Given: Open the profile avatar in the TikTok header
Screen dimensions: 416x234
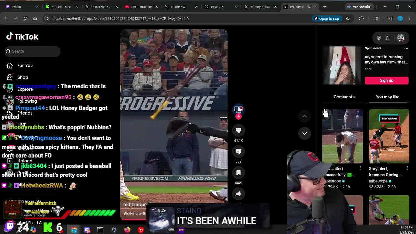Looking at the screenshot, I should coord(401,38).
